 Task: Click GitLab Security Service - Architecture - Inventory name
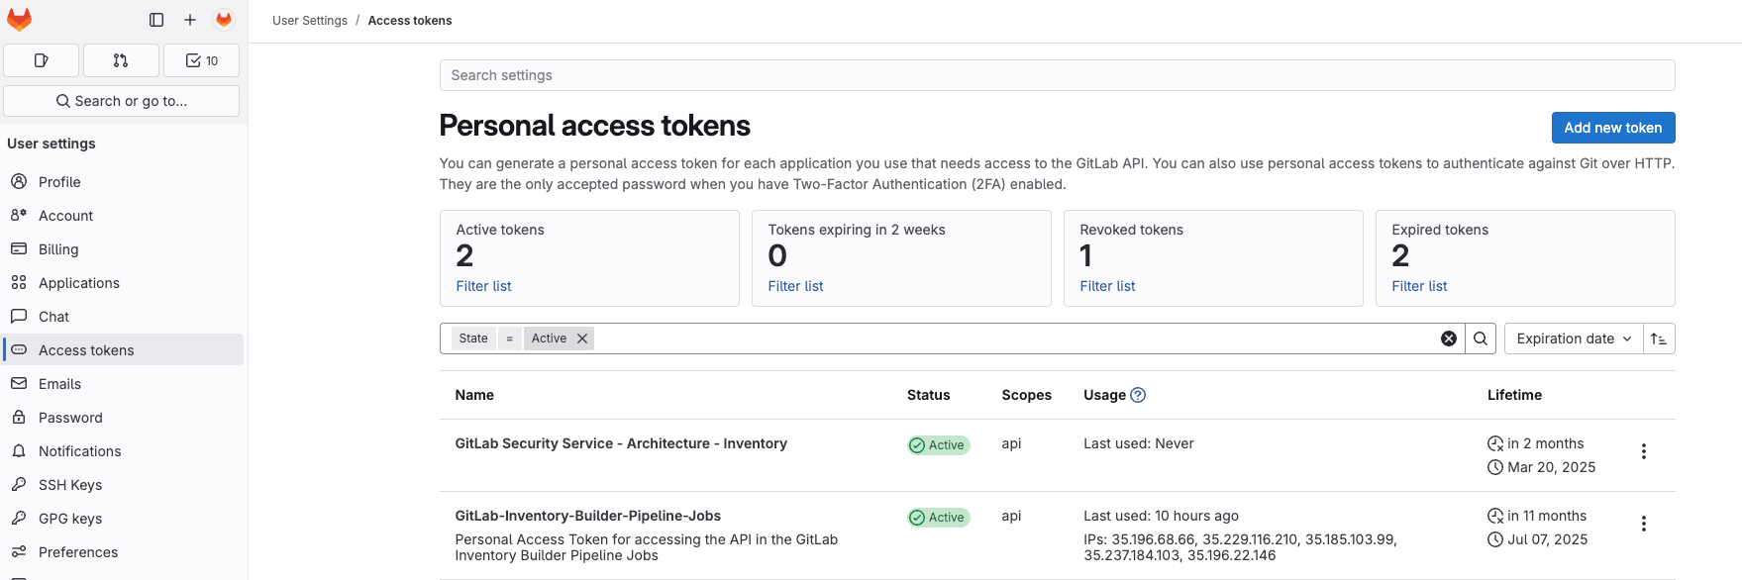(x=621, y=443)
